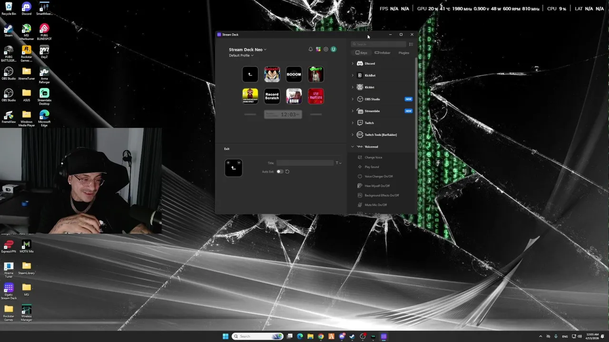Click the NEW badge beside OBS Studio
609x342 pixels.
pos(408,99)
